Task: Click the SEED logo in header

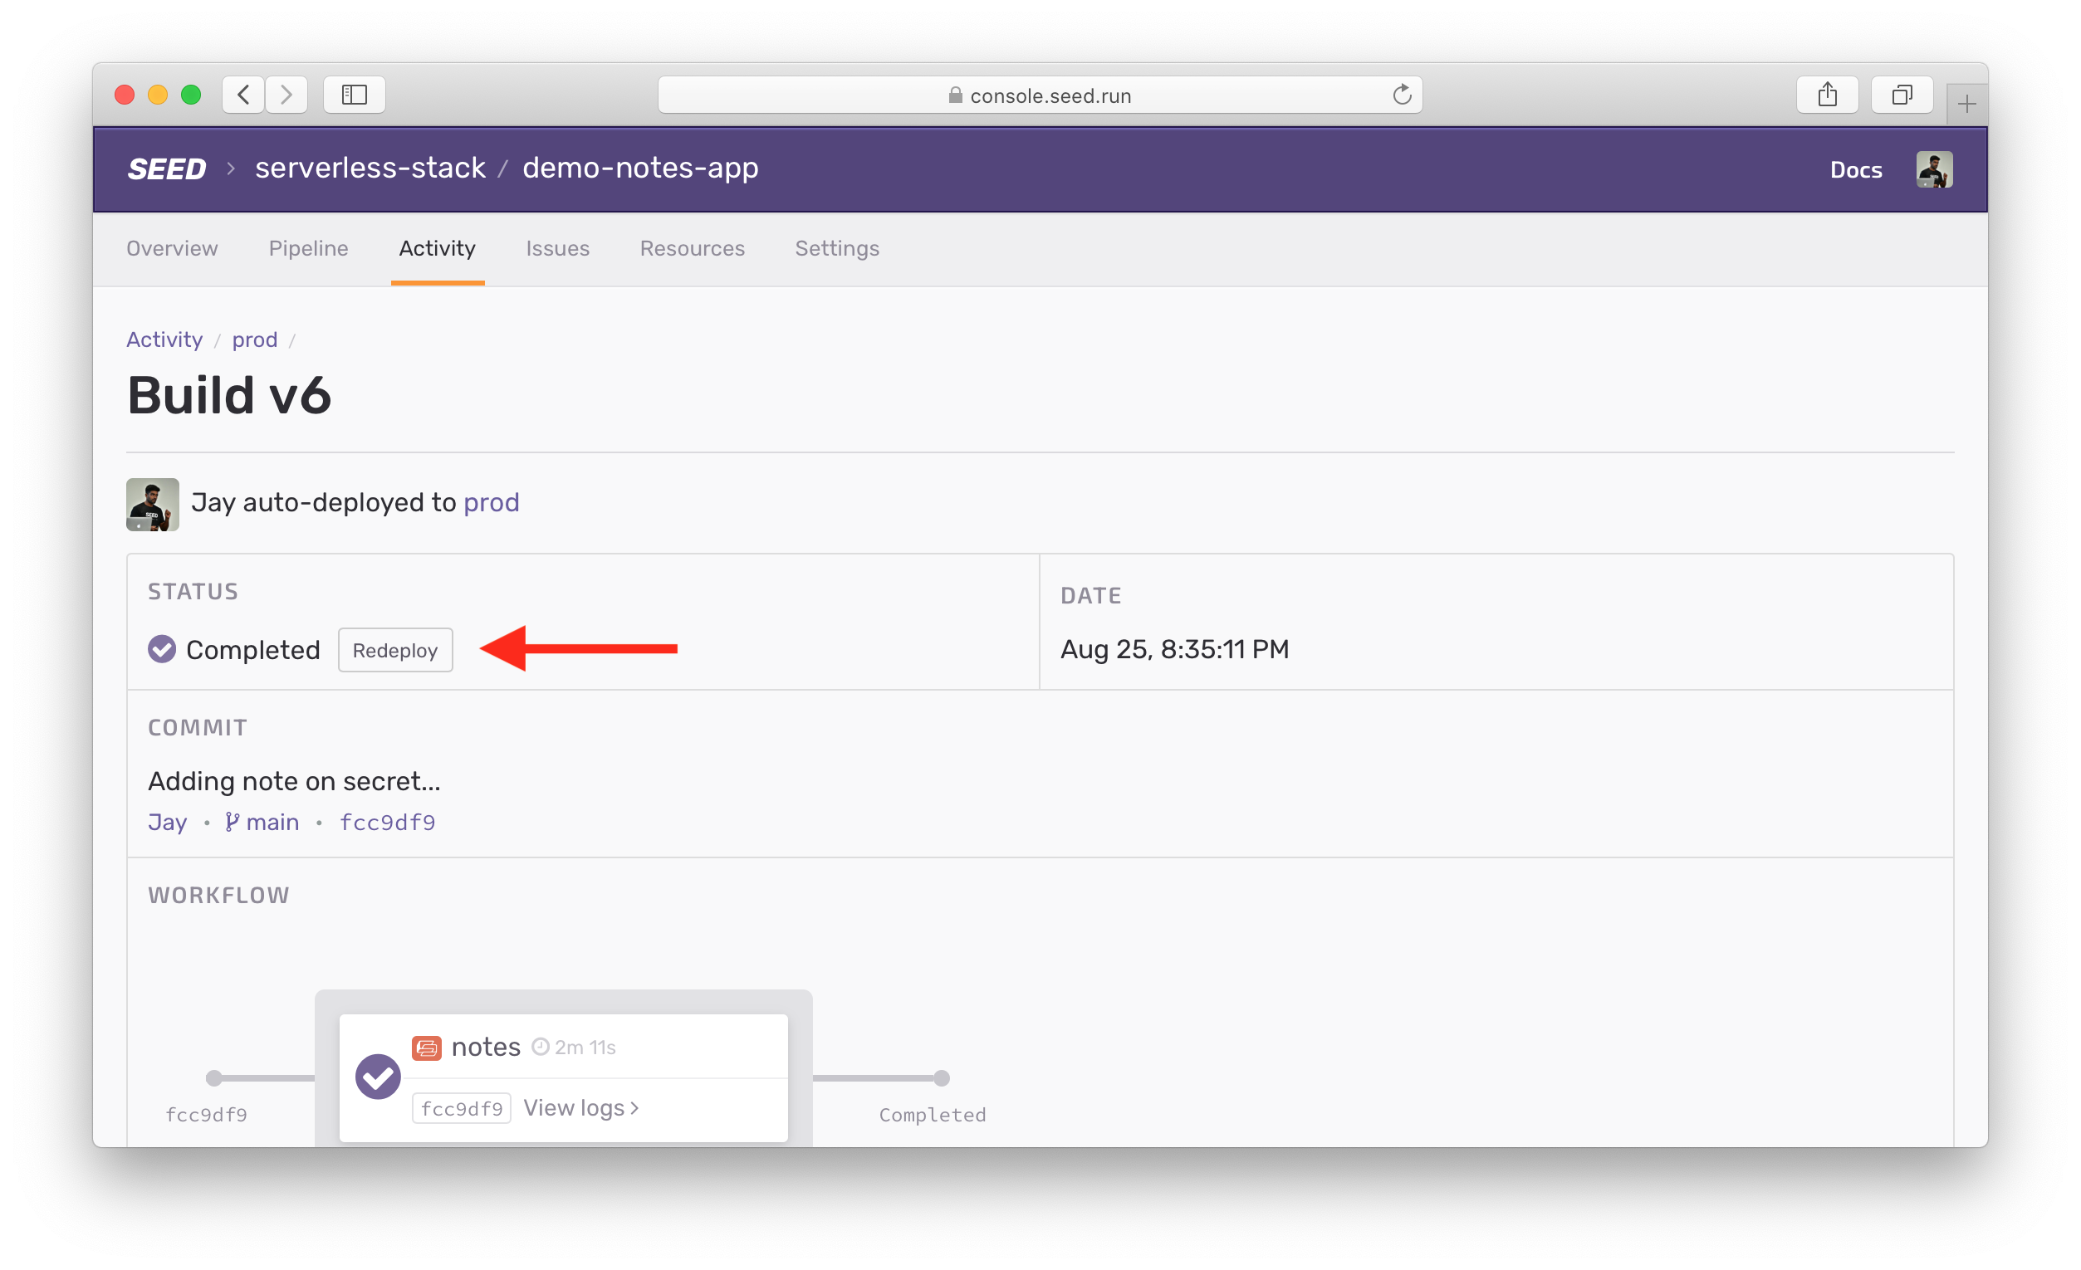Action: (166, 169)
